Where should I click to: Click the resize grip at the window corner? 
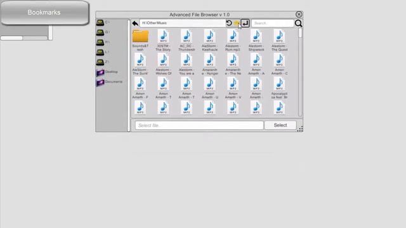pyautogui.click(x=300, y=129)
